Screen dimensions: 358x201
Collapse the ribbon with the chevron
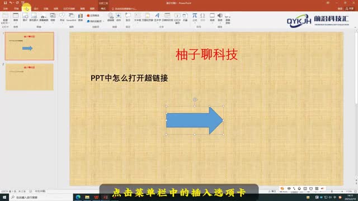(x=355, y=27)
